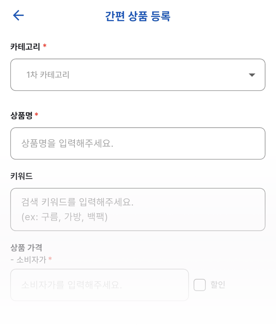276x325 pixels.
Task: Click the 1차 카테고리 placeholder text
Action: [x=48, y=75]
